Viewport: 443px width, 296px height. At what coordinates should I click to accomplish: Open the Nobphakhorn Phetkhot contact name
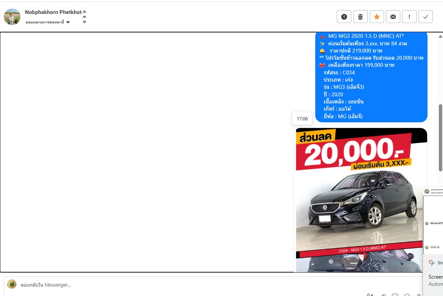[x=53, y=12]
